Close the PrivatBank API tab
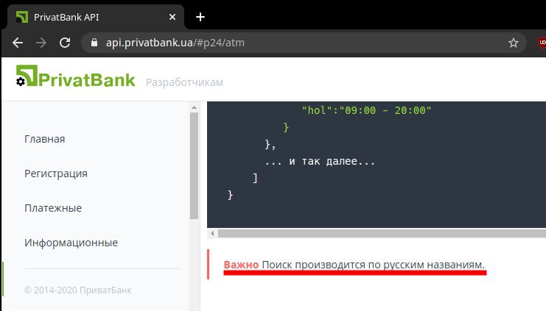546x311 pixels. (x=172, y=17)
